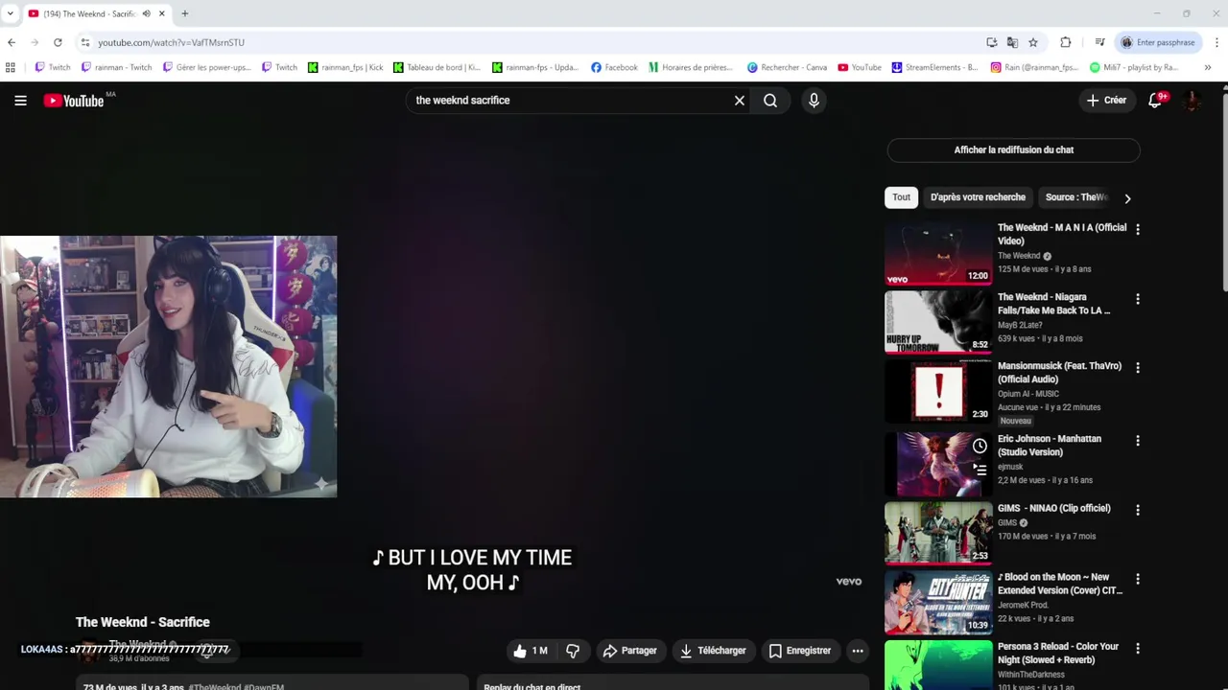Open options for Persona 3 Reload video
The image size is (1228, 690).
click(1138, 649)
